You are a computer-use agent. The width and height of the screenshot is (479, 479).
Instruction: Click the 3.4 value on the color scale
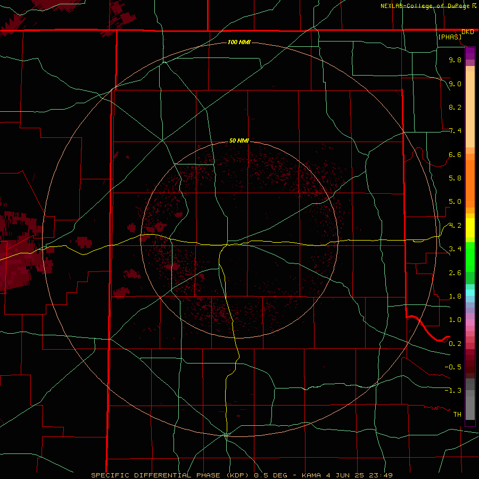pyautogui.click(x=455, y=249)
